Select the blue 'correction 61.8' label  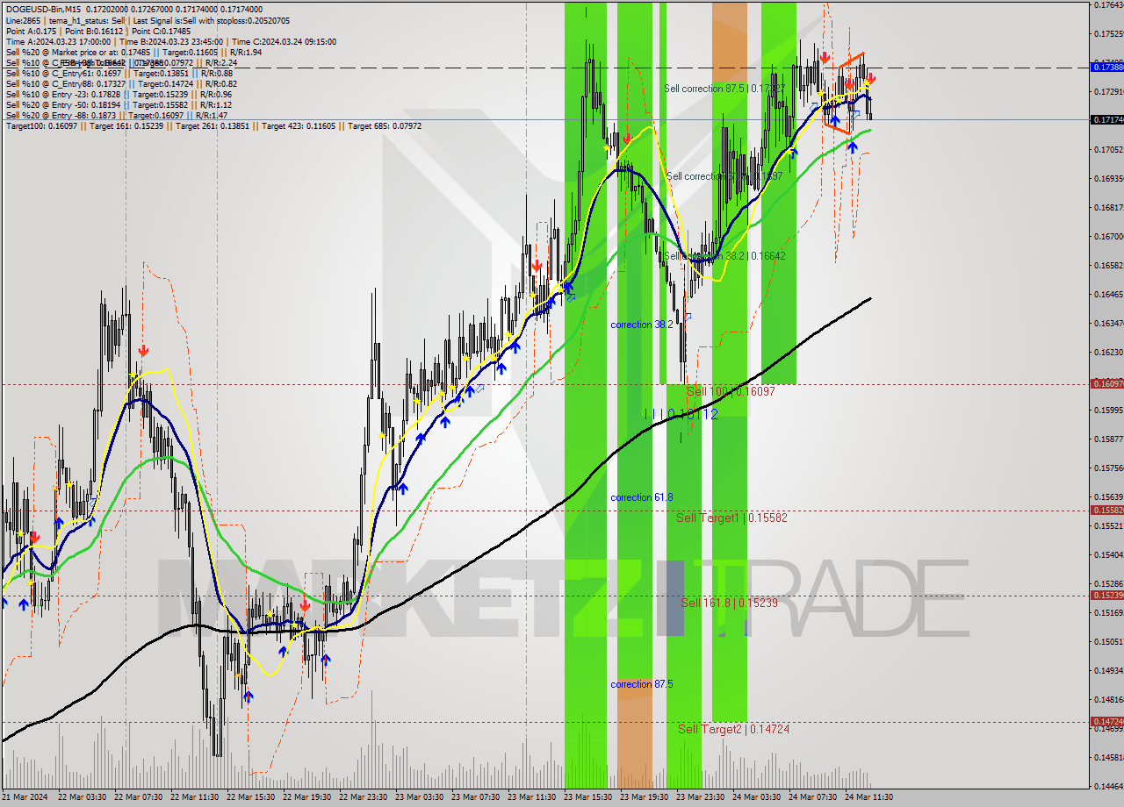(642, 497)
